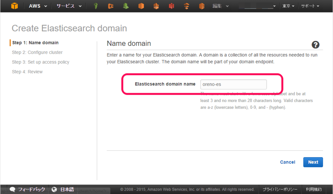Click the speech bubble feedback icon
This screenshot has width=333, height=194.
tap(13, 189)
